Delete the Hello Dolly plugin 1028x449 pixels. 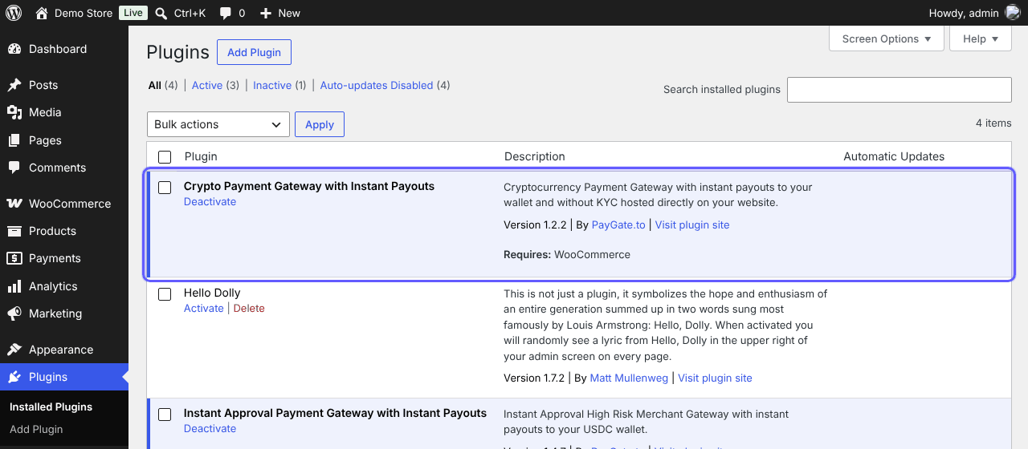coord(249,308)
